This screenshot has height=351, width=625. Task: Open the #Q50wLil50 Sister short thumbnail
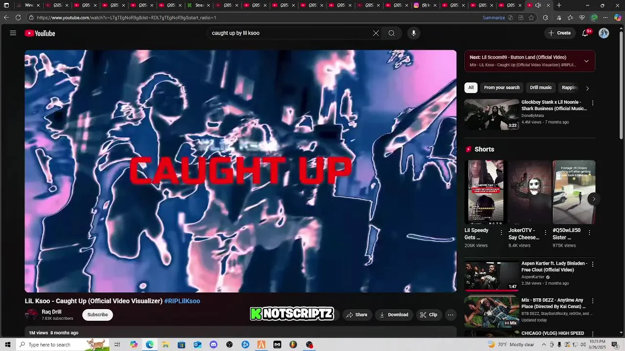click(574, 192)
